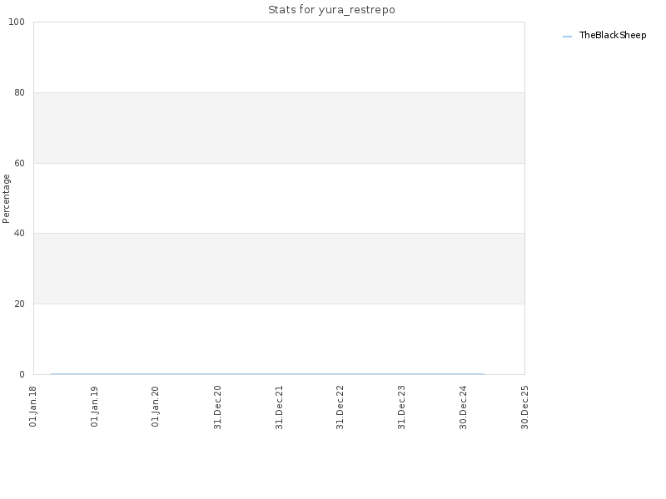This screenshot has width=666, height=499.
Task: Select the 01.Jan.18 x-axis label
Action: [32, 406]
